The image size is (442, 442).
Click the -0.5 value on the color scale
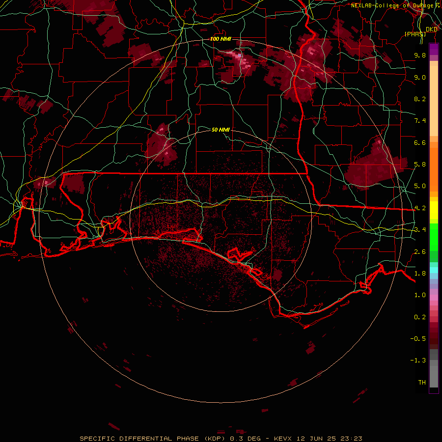pyautogui.click(x=418, y=339)
